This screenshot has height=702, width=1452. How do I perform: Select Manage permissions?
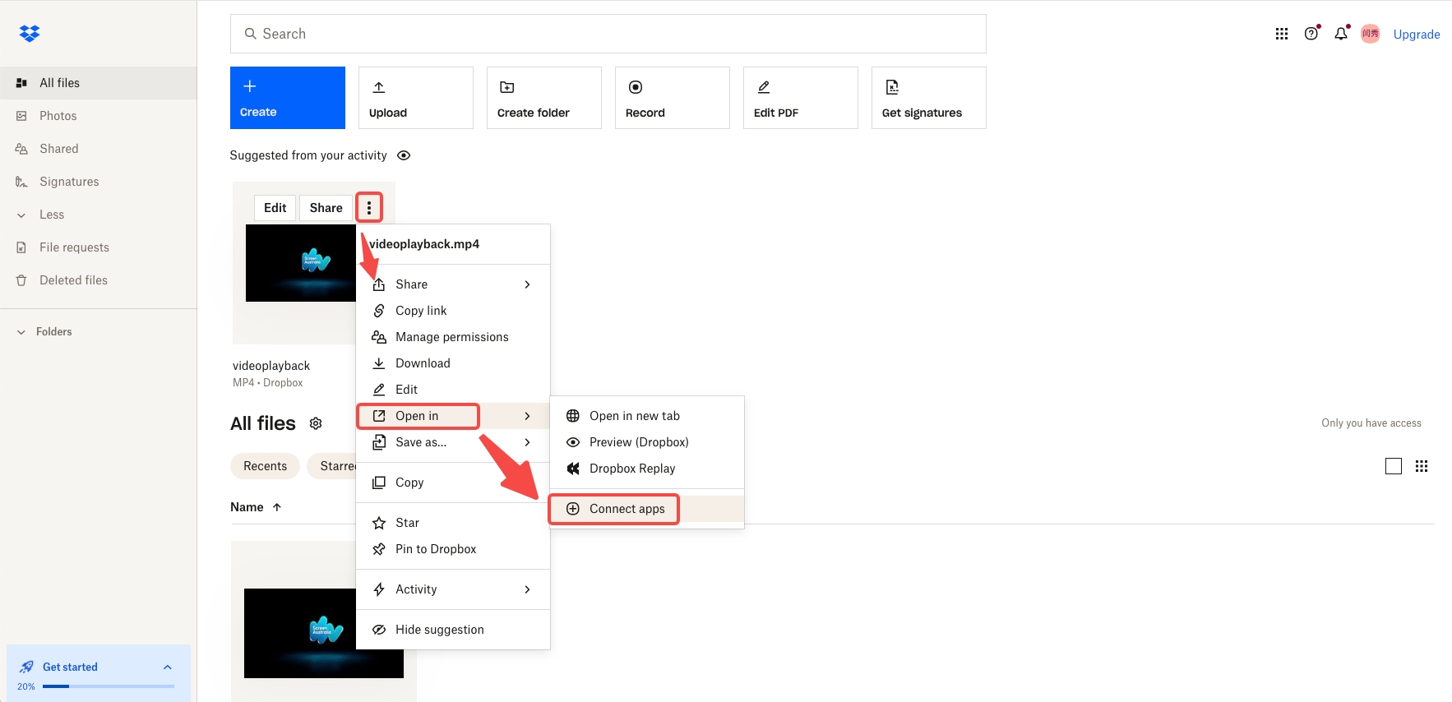[x=453, y=337]
